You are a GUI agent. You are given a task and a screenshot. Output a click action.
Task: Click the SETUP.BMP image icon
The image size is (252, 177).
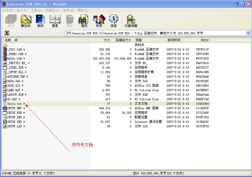(x=5, y=108)
